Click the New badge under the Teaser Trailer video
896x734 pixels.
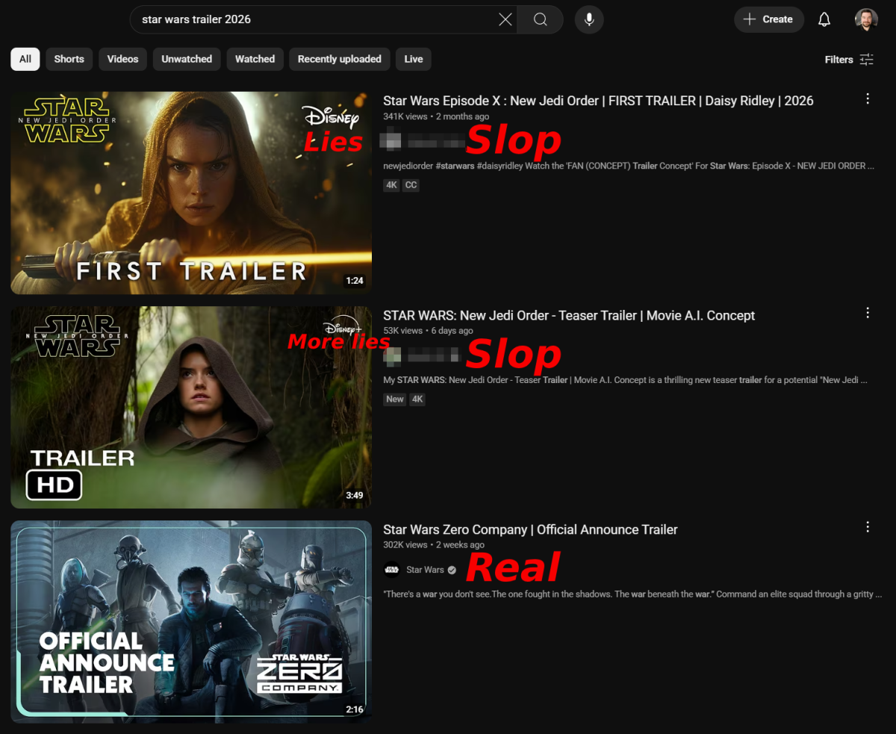tap(395, 399)
